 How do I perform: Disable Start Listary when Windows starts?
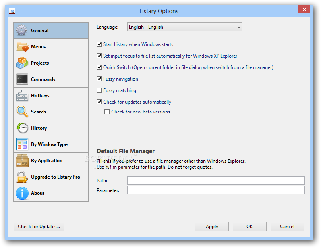[99, 44]
